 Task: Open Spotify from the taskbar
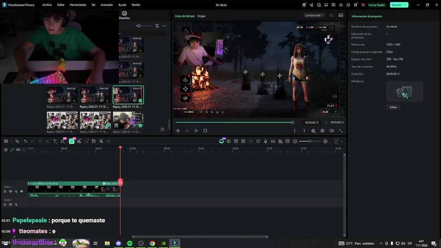[130, 244]
